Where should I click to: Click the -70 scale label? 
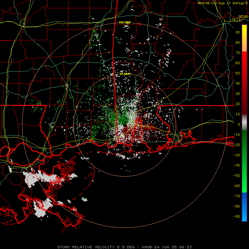[237, 196]
